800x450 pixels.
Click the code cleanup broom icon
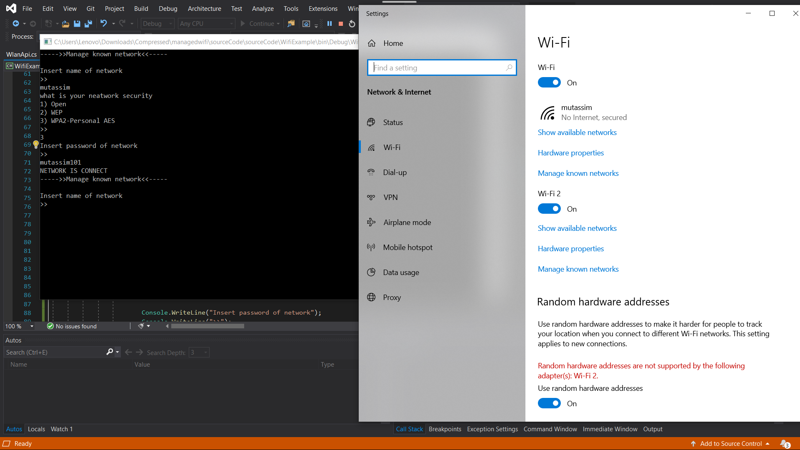pyautogui.click(x=141, y=326)
